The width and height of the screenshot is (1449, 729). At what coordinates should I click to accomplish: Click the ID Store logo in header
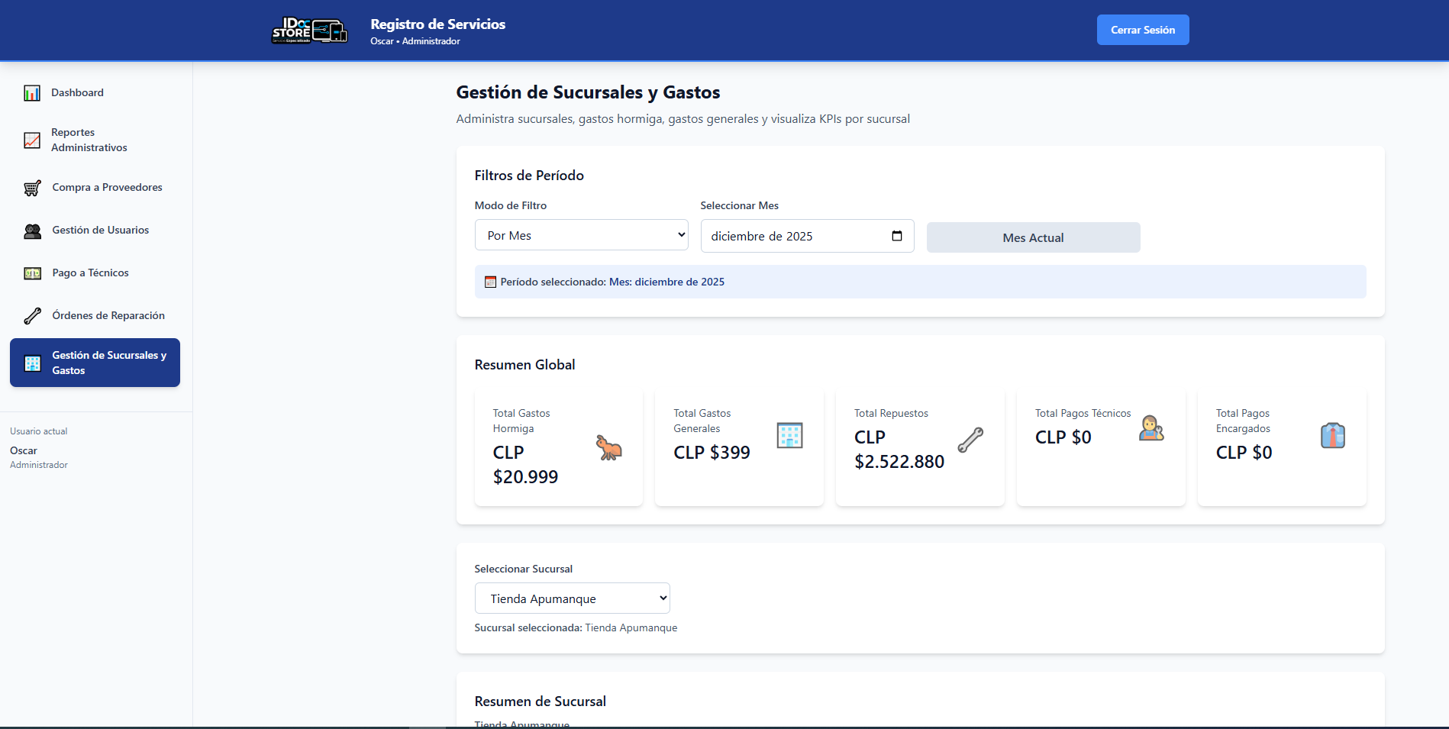309,31
